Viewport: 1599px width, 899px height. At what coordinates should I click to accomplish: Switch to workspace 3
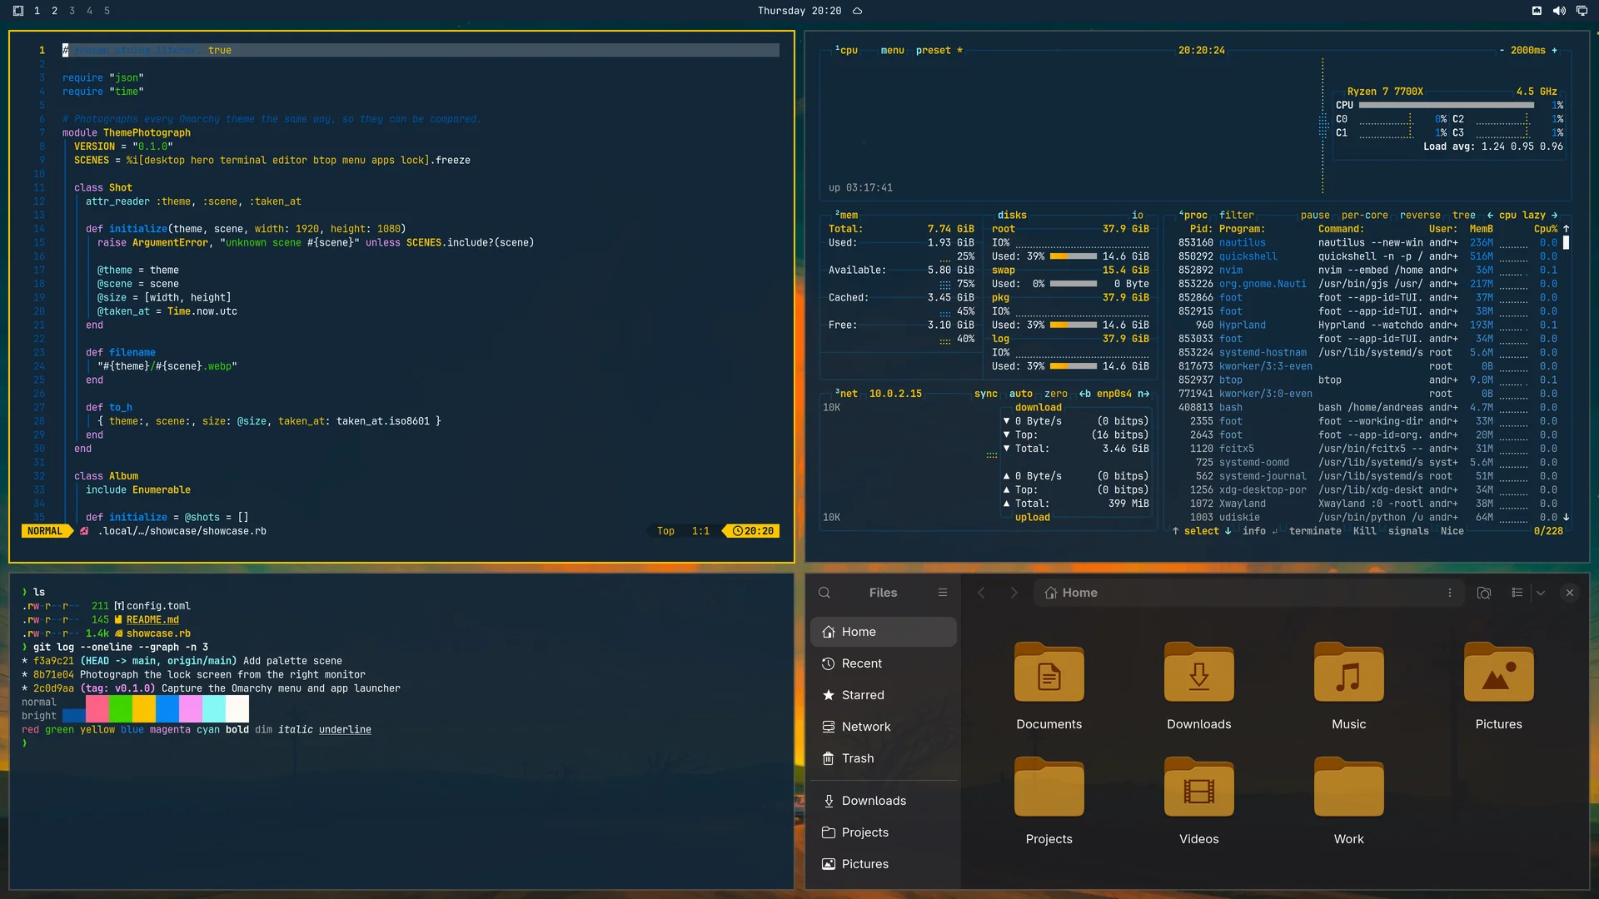pyautogui.click(x=72, y=11)
